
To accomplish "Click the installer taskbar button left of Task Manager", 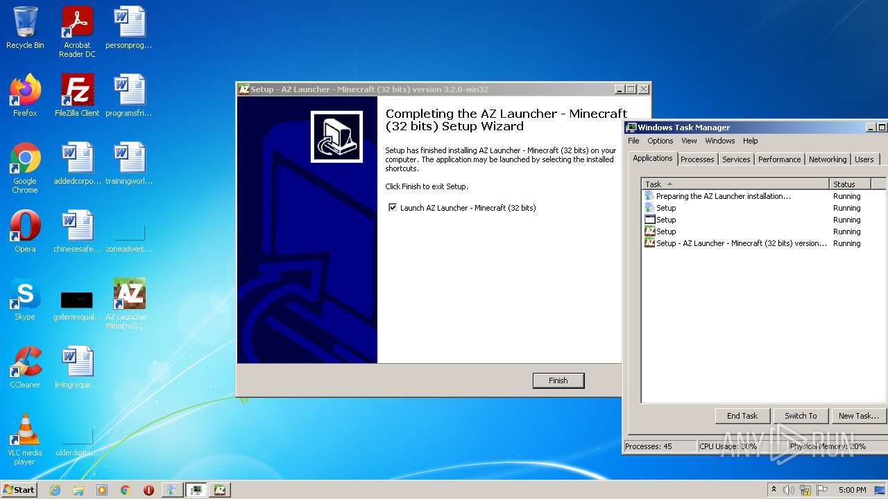I will click(x=173, y=490).
